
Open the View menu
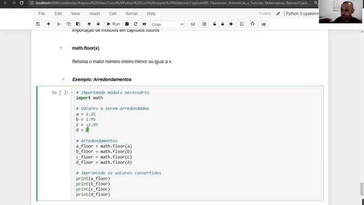(x=76, y=14)
